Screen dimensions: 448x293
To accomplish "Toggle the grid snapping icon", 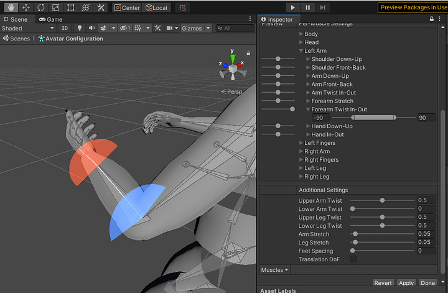I will click(182, 7).
